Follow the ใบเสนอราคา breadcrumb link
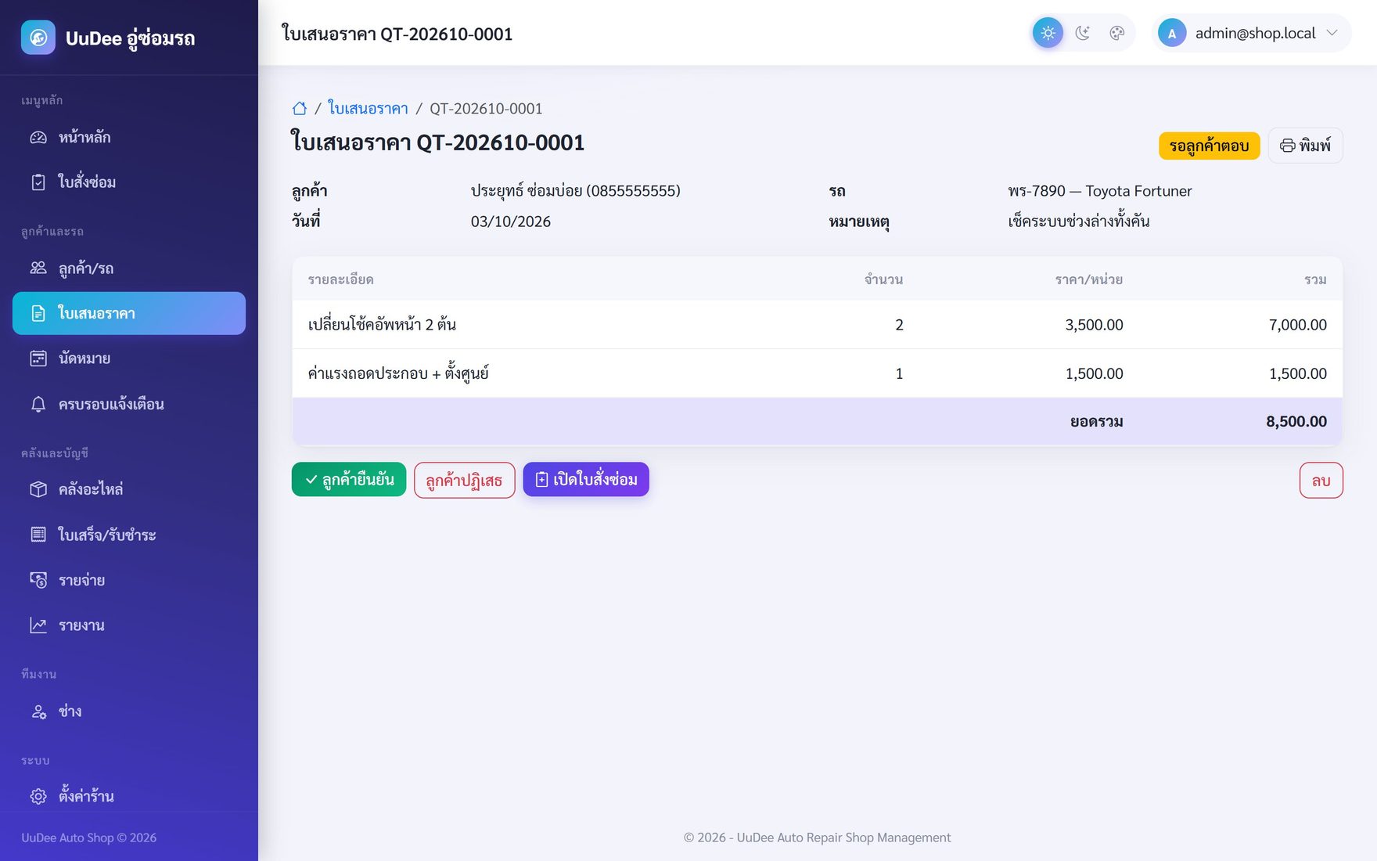Image resolution: width=1377 pixels, height=861 pixels. coord(368,108)
